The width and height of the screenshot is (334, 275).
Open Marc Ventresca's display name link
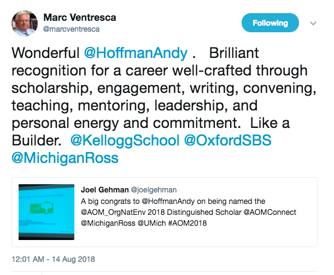[x=80, y=17]
